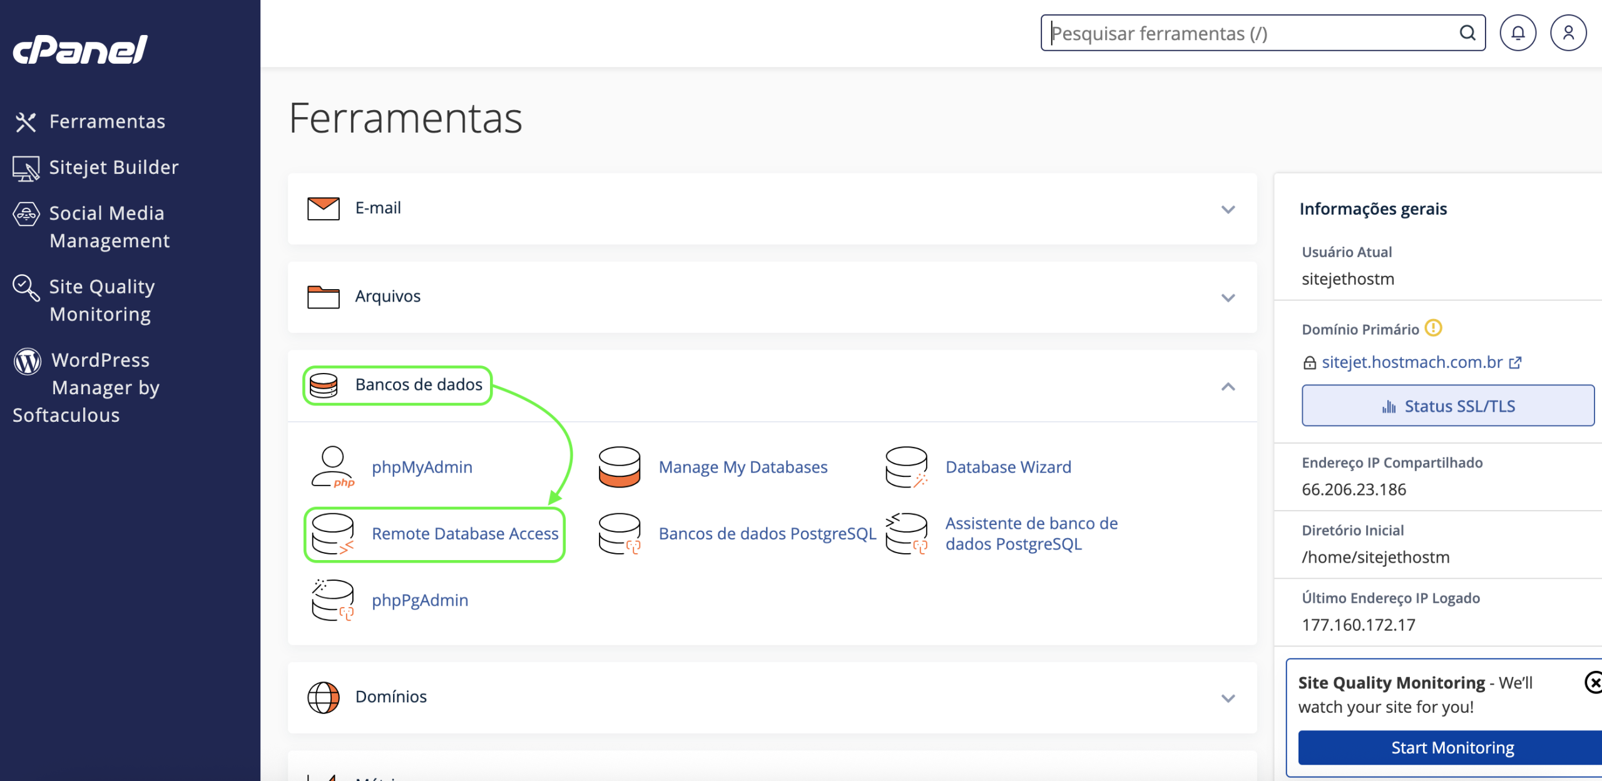Click the Database Wizard icon
Viewport: 1602px width, 781px height.
906,467
